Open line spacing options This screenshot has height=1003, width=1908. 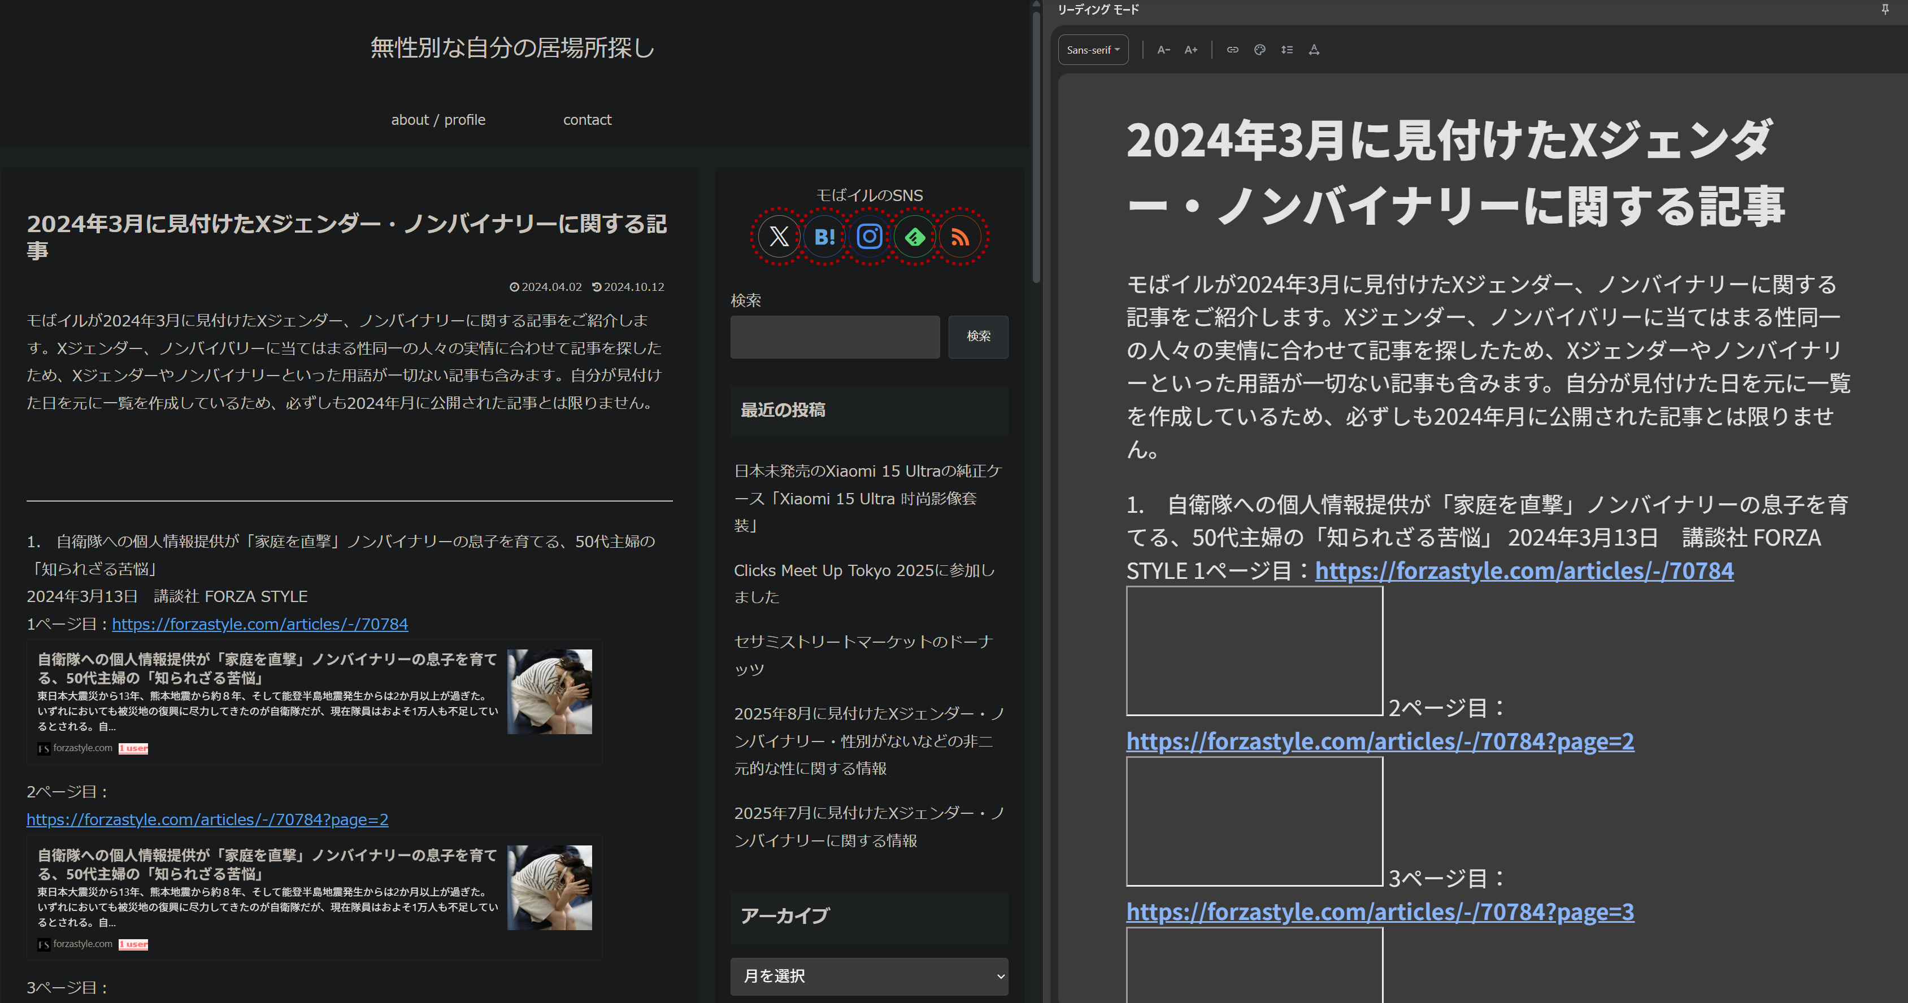point(1287,50)
